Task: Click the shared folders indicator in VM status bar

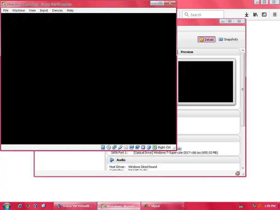Action: tap(126, 147)
